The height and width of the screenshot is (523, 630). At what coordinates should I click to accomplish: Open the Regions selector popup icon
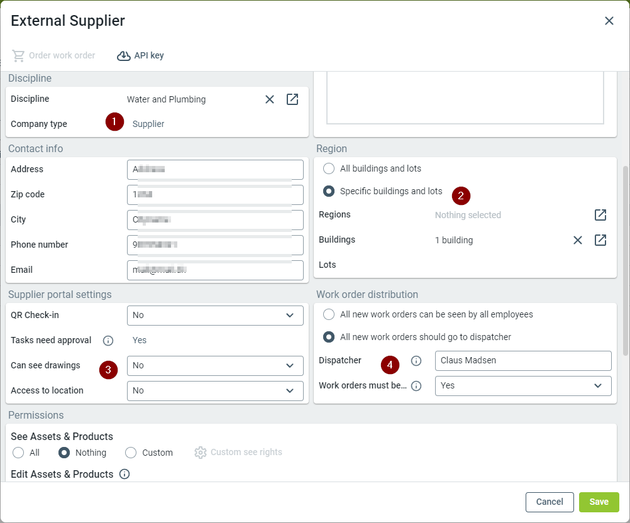600,215
